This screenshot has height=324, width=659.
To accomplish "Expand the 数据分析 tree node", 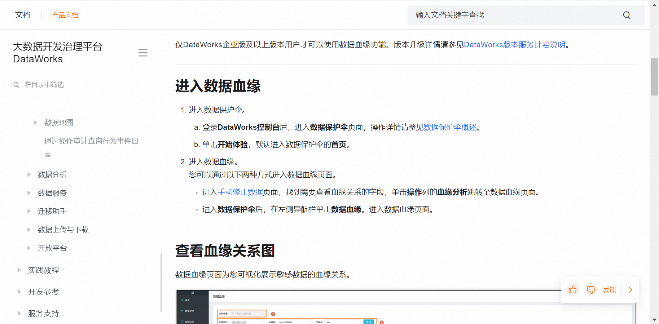I will [29, 174].
